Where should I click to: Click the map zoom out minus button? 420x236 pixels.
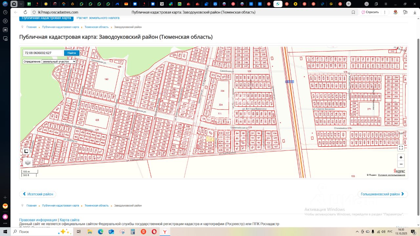[x=401, y=164]
